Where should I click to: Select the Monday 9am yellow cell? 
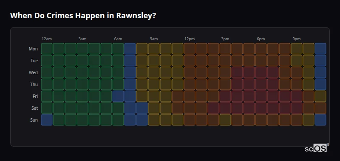154,49
